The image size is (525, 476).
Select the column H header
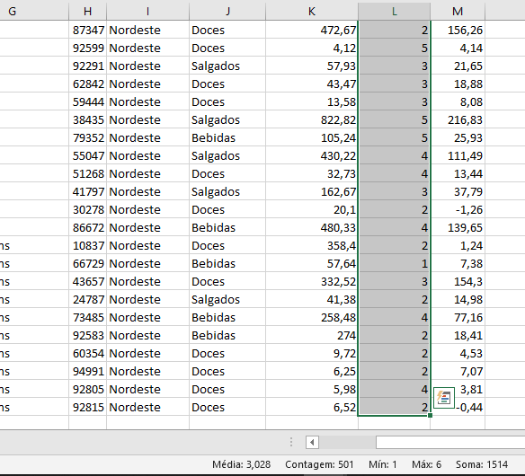pyautogui.click(x=87, y=12)
